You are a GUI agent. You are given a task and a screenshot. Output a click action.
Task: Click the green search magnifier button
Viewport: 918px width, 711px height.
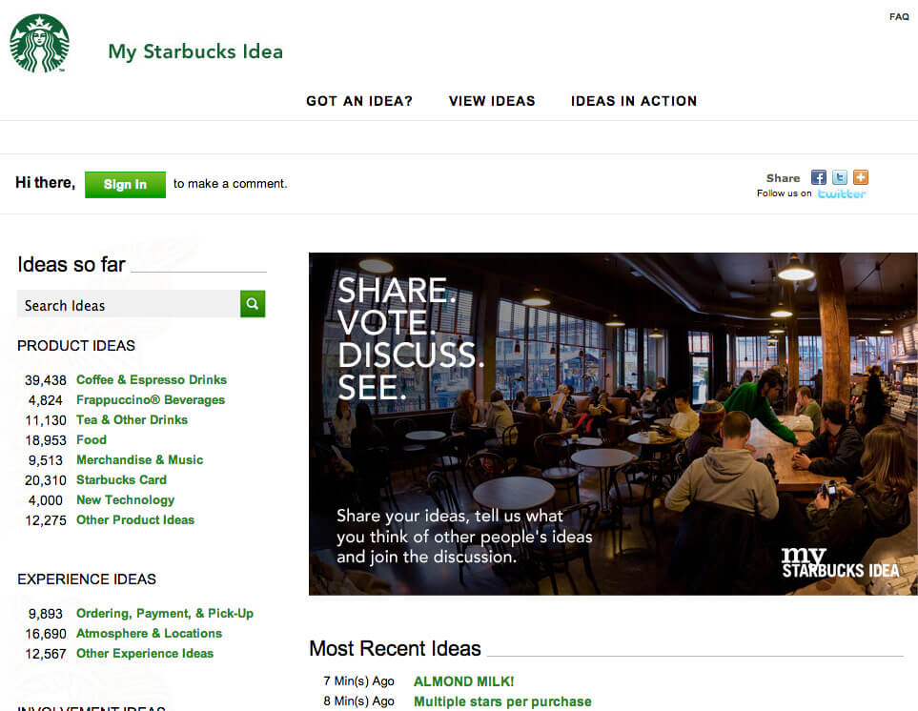[253, 304]
